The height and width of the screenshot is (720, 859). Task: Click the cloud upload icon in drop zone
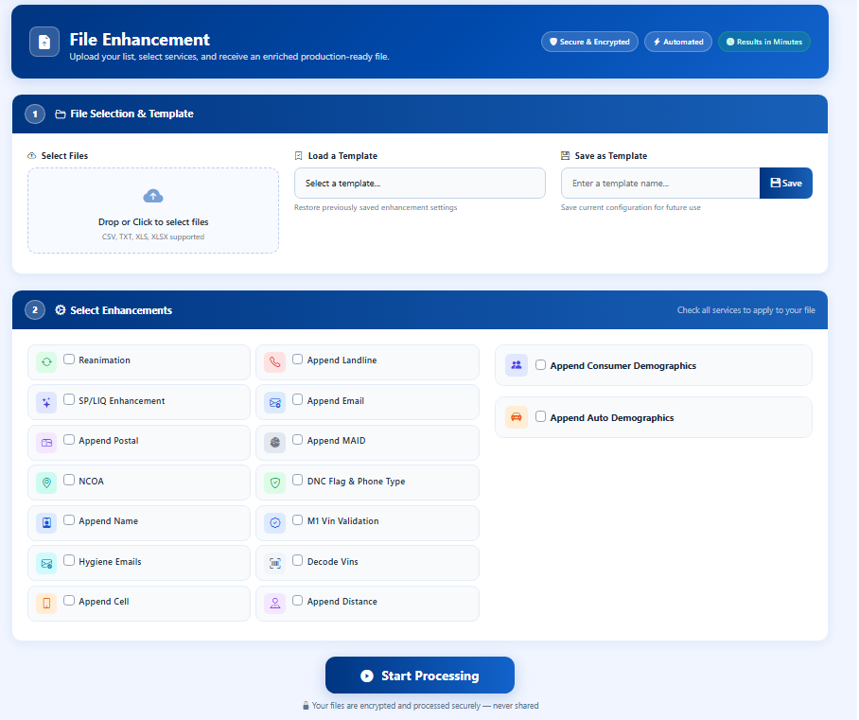point(153,196)
